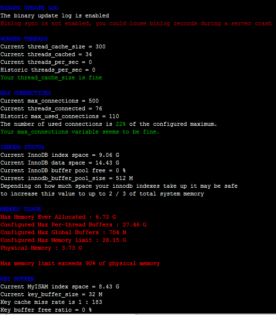Viewport: 276px width, 315px height.
Task: Click 'Current innodb_buffer_pool_size = 512 M' line
Action: pos(66,178)
